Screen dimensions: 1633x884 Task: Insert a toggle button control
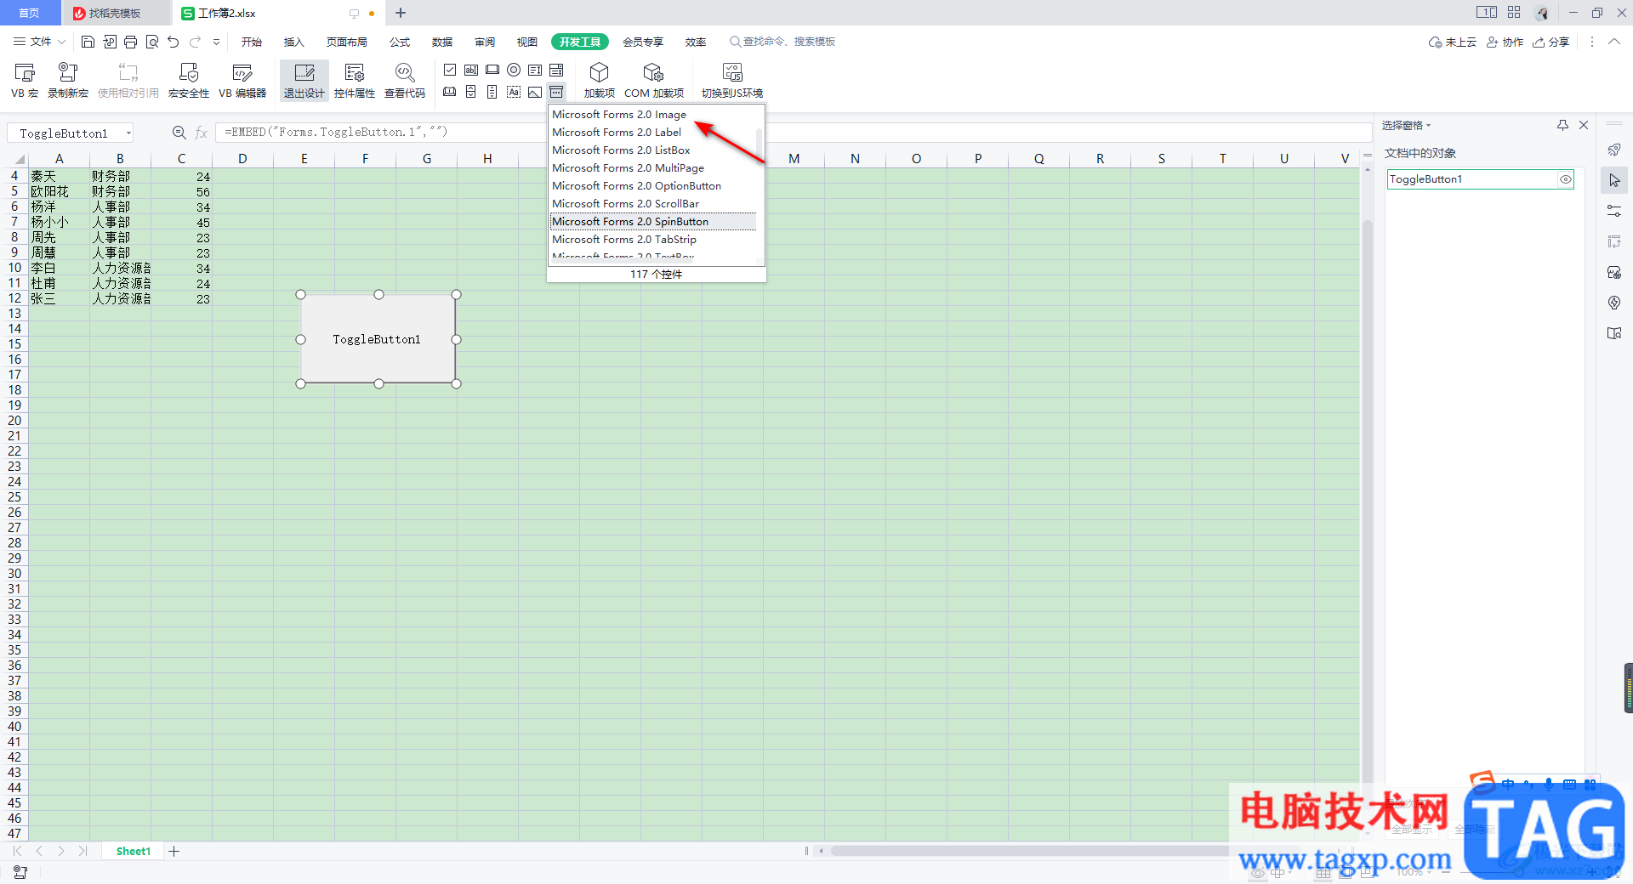(x=450, y=92)
